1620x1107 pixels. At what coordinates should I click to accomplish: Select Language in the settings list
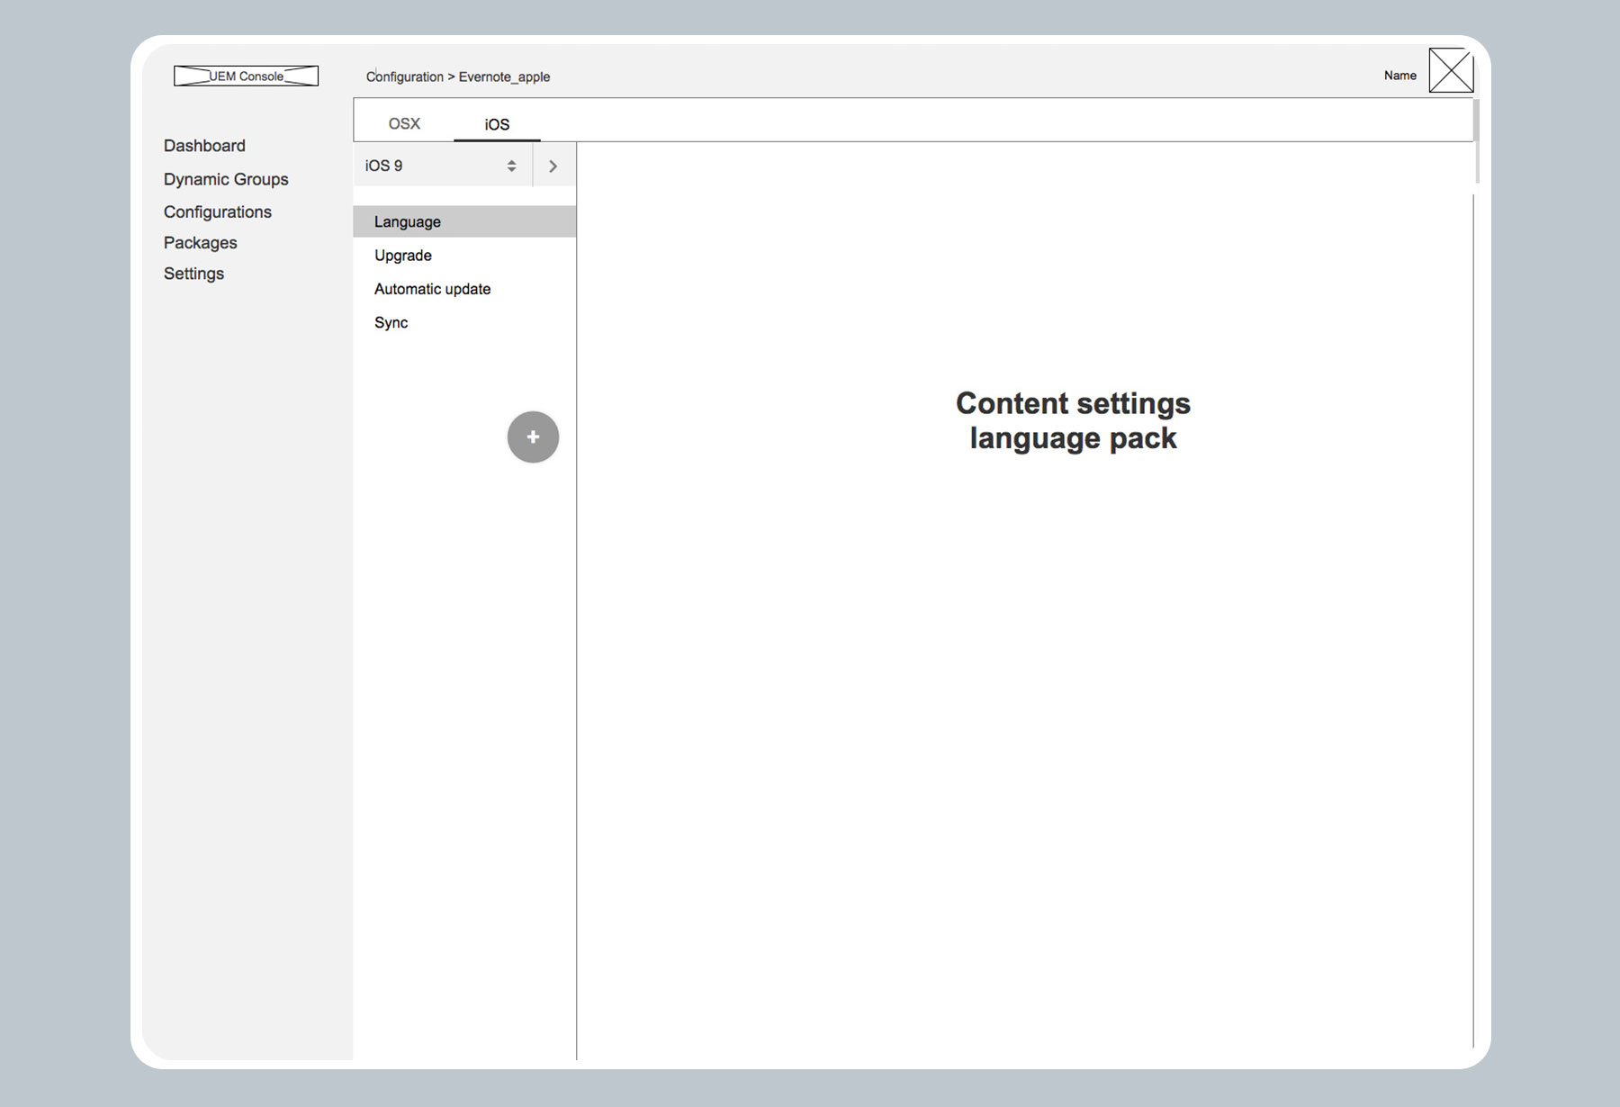(407, 221)
